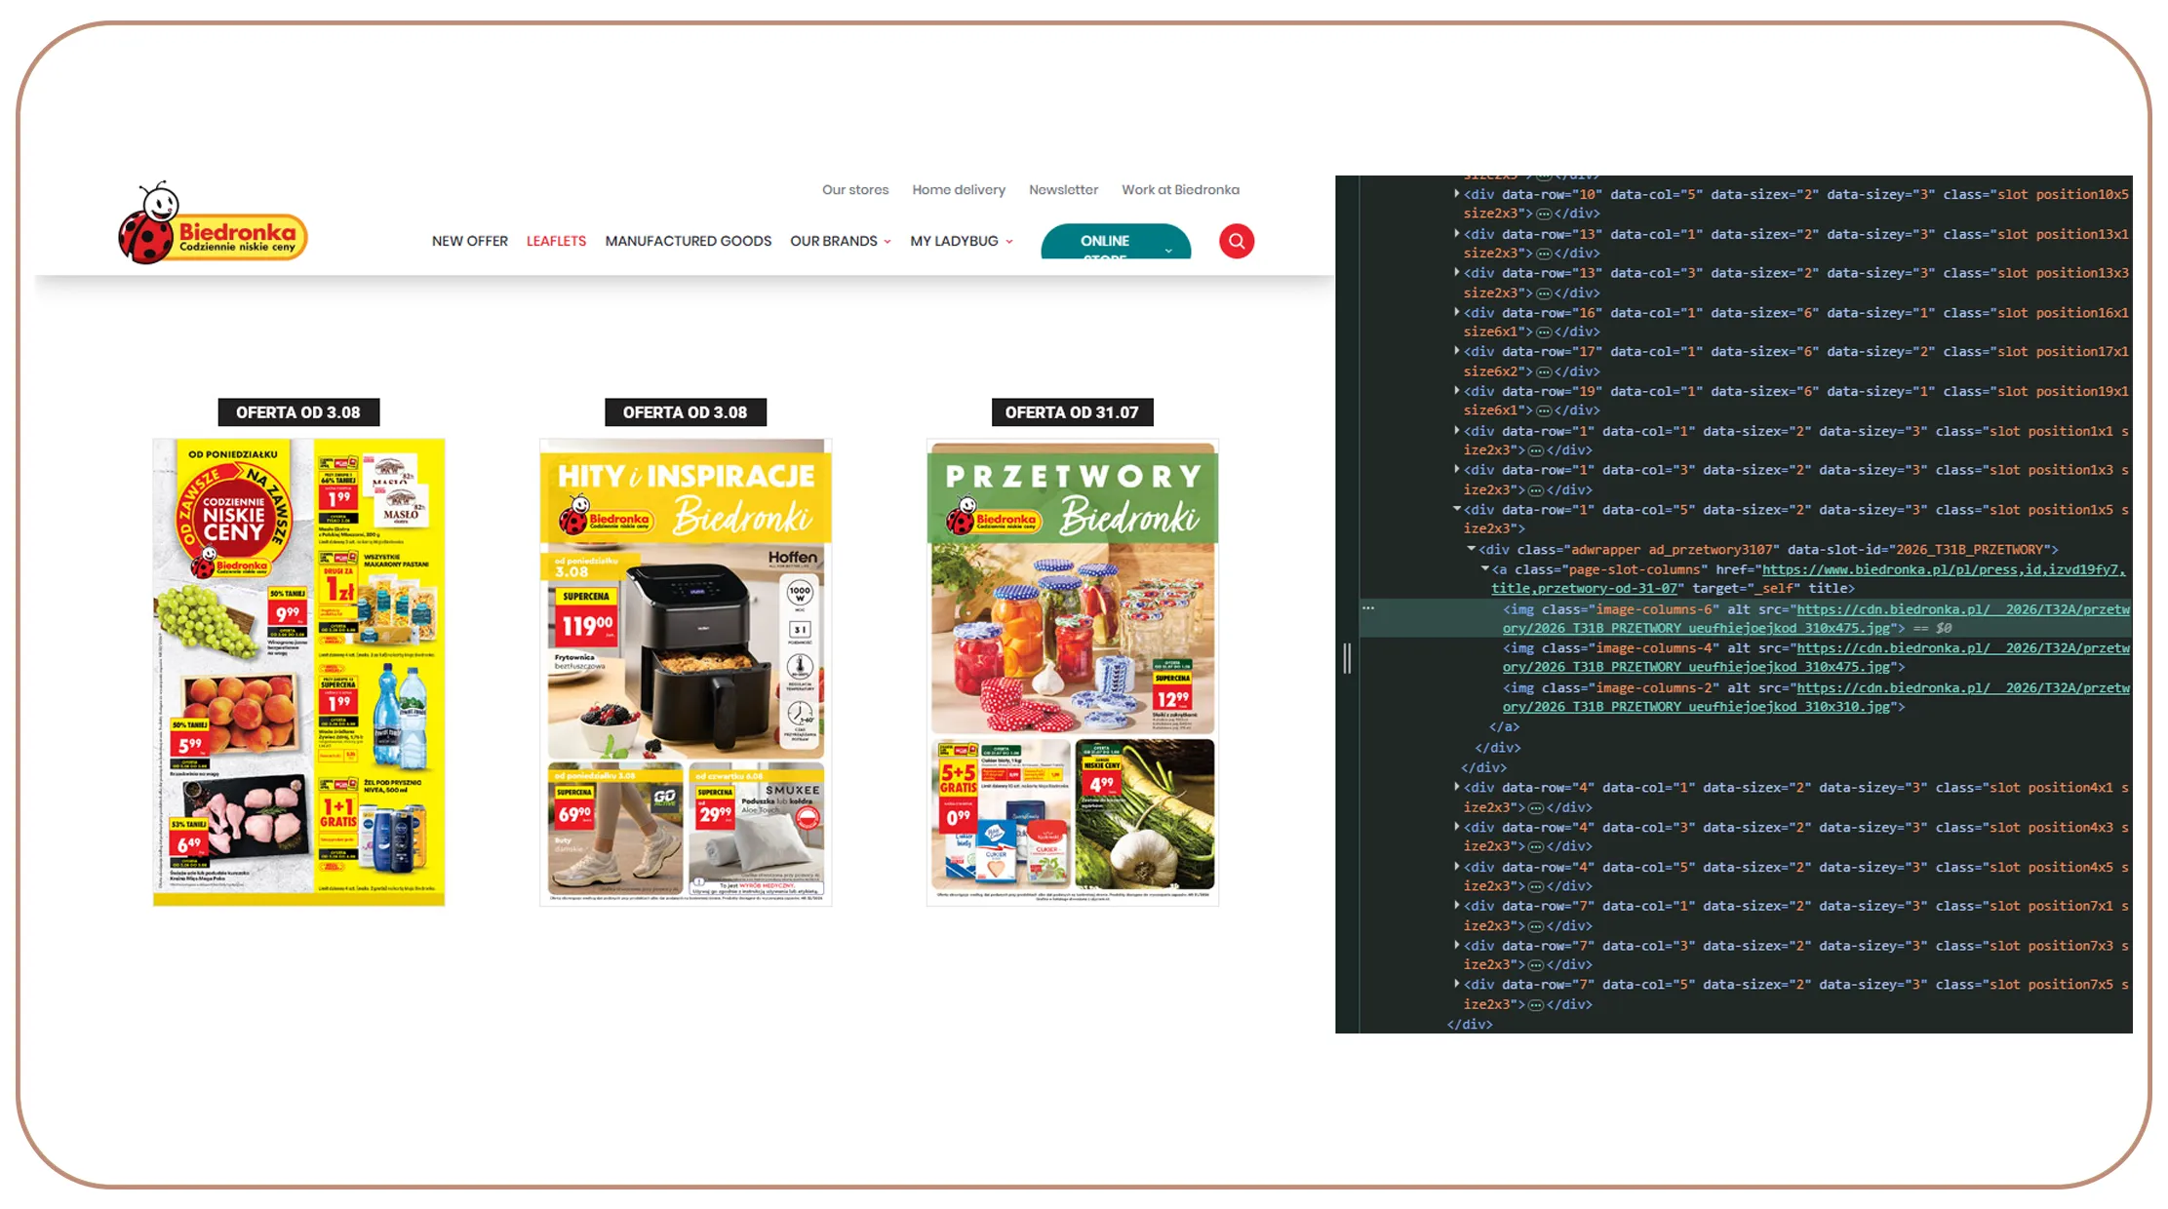Click the Biedronka ladybug logo
The image size is (2168, 1209).
213,223
